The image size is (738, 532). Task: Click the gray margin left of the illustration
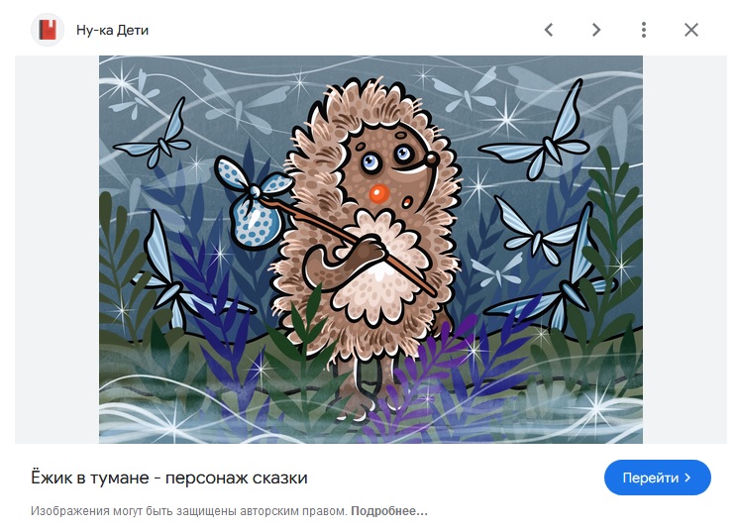click(x=56, y=250)
